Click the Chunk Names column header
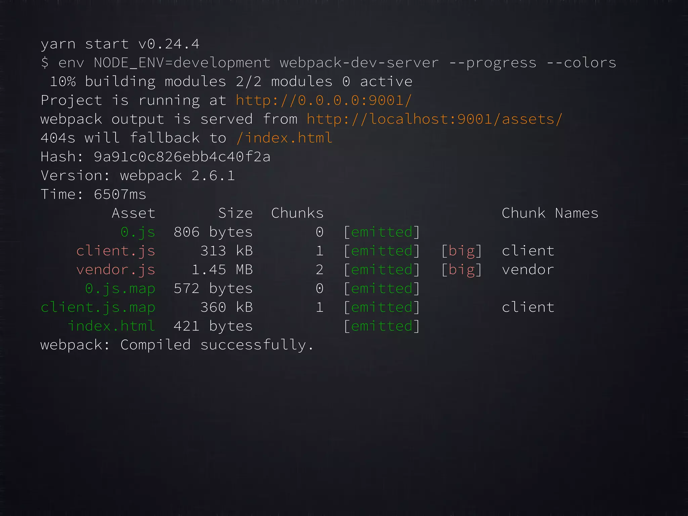This screenshot has width=688, height=516. [x=550, y=213]
